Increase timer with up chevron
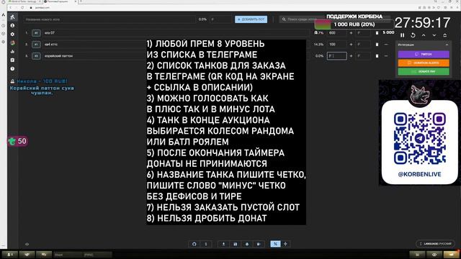Image resolution: width=461 pixels, height=259 pixels. point(424,35)
